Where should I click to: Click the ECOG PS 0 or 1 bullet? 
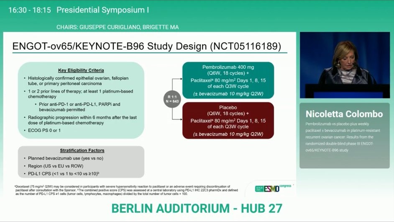pyautogui.click(x=44, y=131)
